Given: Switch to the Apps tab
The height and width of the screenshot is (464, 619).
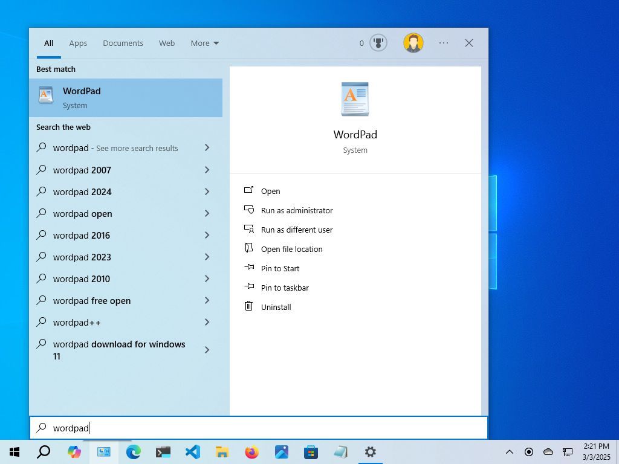Looking at the screenshot, I should point(78,43).
